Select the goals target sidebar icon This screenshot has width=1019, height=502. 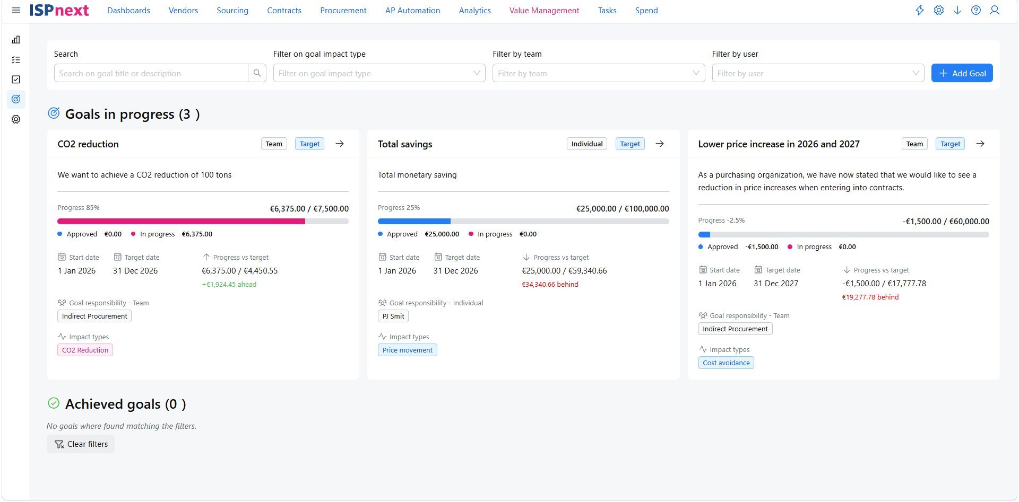tap(16, 99)
